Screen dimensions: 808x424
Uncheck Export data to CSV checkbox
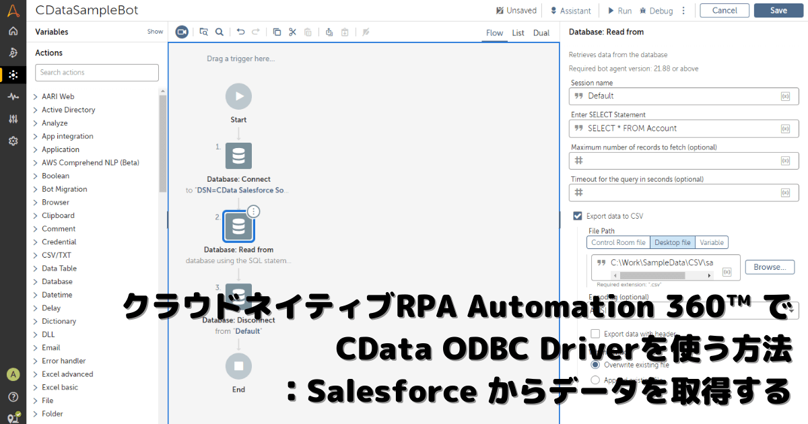[x=578, y=216]
